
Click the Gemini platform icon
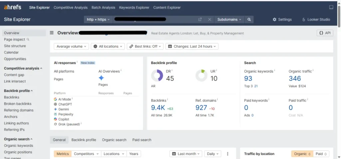tap(56, 109)
